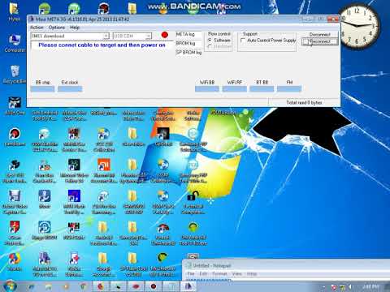Click the BROM log field

click(x=188, y=43)
